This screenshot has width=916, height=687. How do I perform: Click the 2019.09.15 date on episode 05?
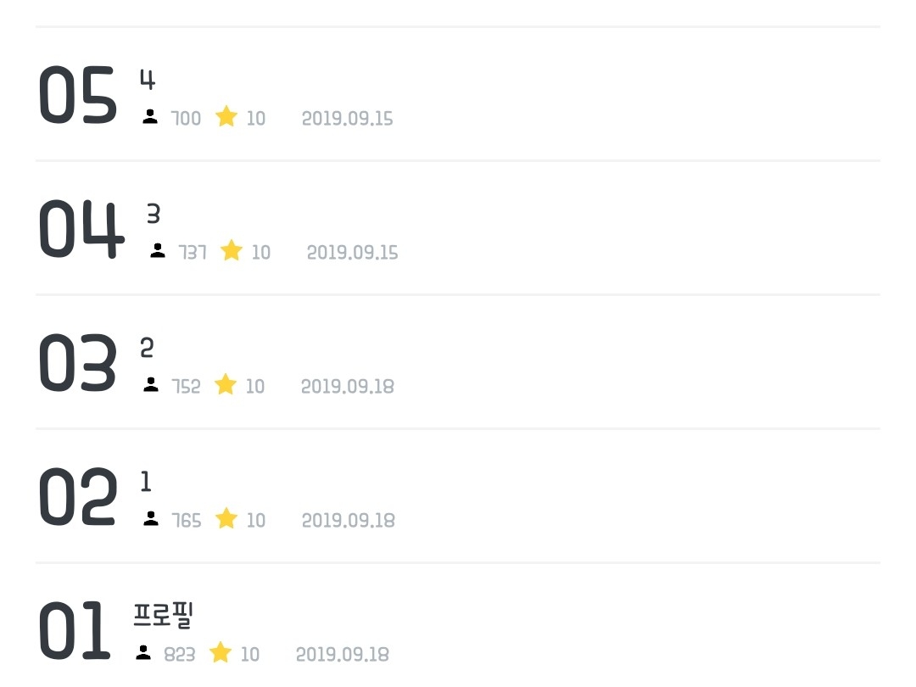pyautogui.click(x=348, y=119)
